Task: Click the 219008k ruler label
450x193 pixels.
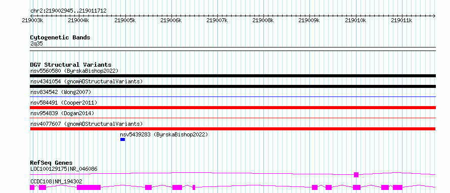Action: [x=263, y=20]
